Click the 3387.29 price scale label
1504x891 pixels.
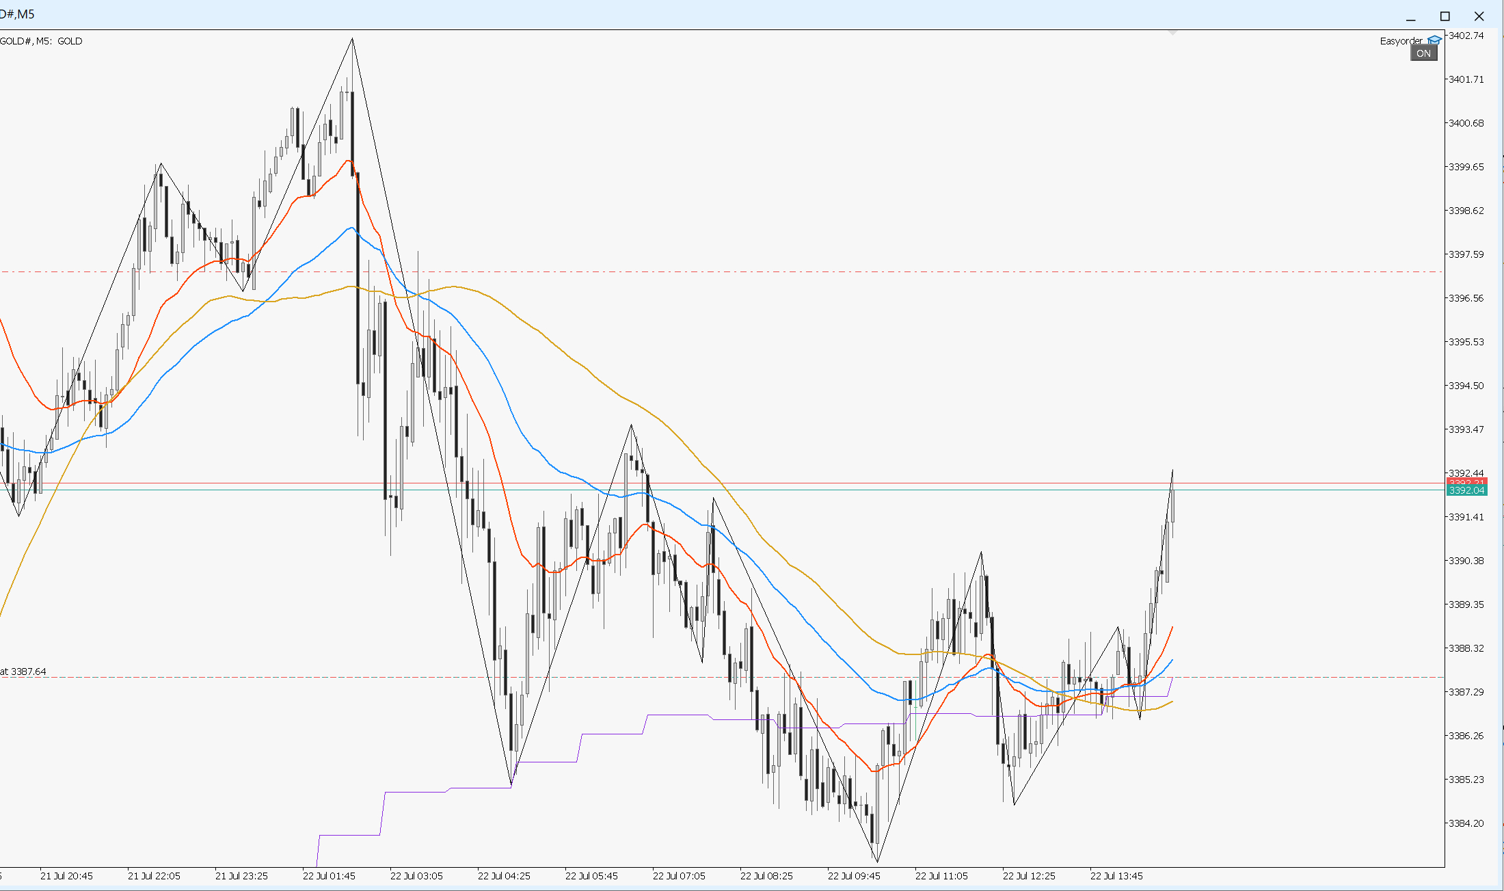(x=1466, y=692)
